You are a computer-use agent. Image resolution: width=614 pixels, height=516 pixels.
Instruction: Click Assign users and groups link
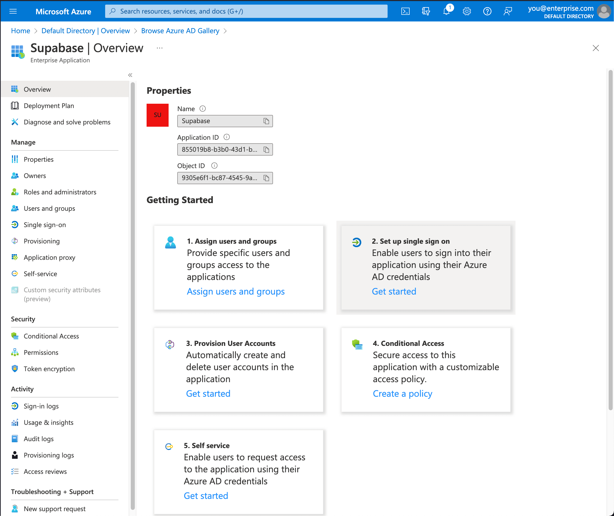(x=235, y=291)
